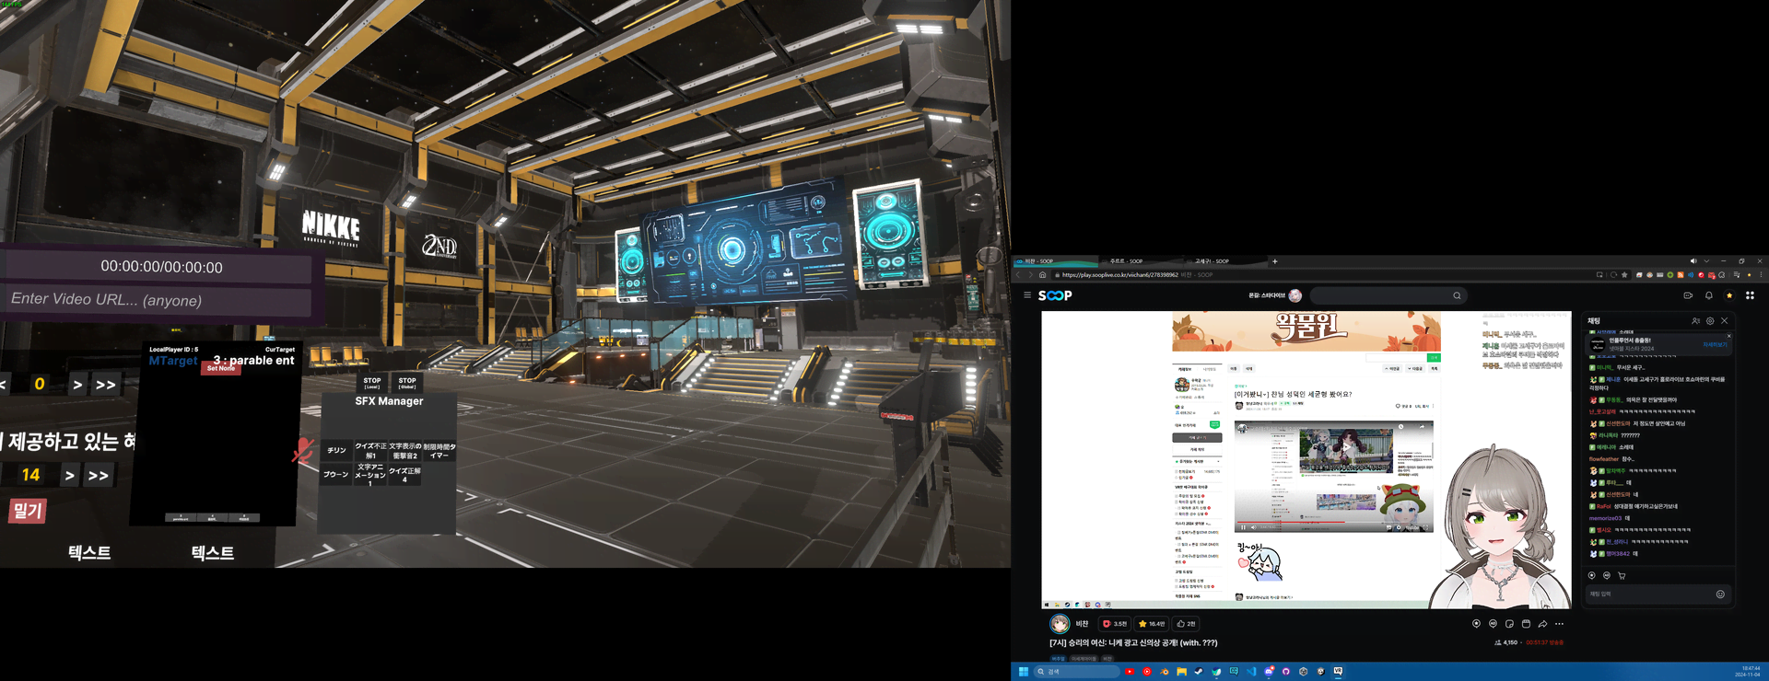Play the クイズ正解4 sound effect
Screen dimensions: 1769x681
coord(404,475)
